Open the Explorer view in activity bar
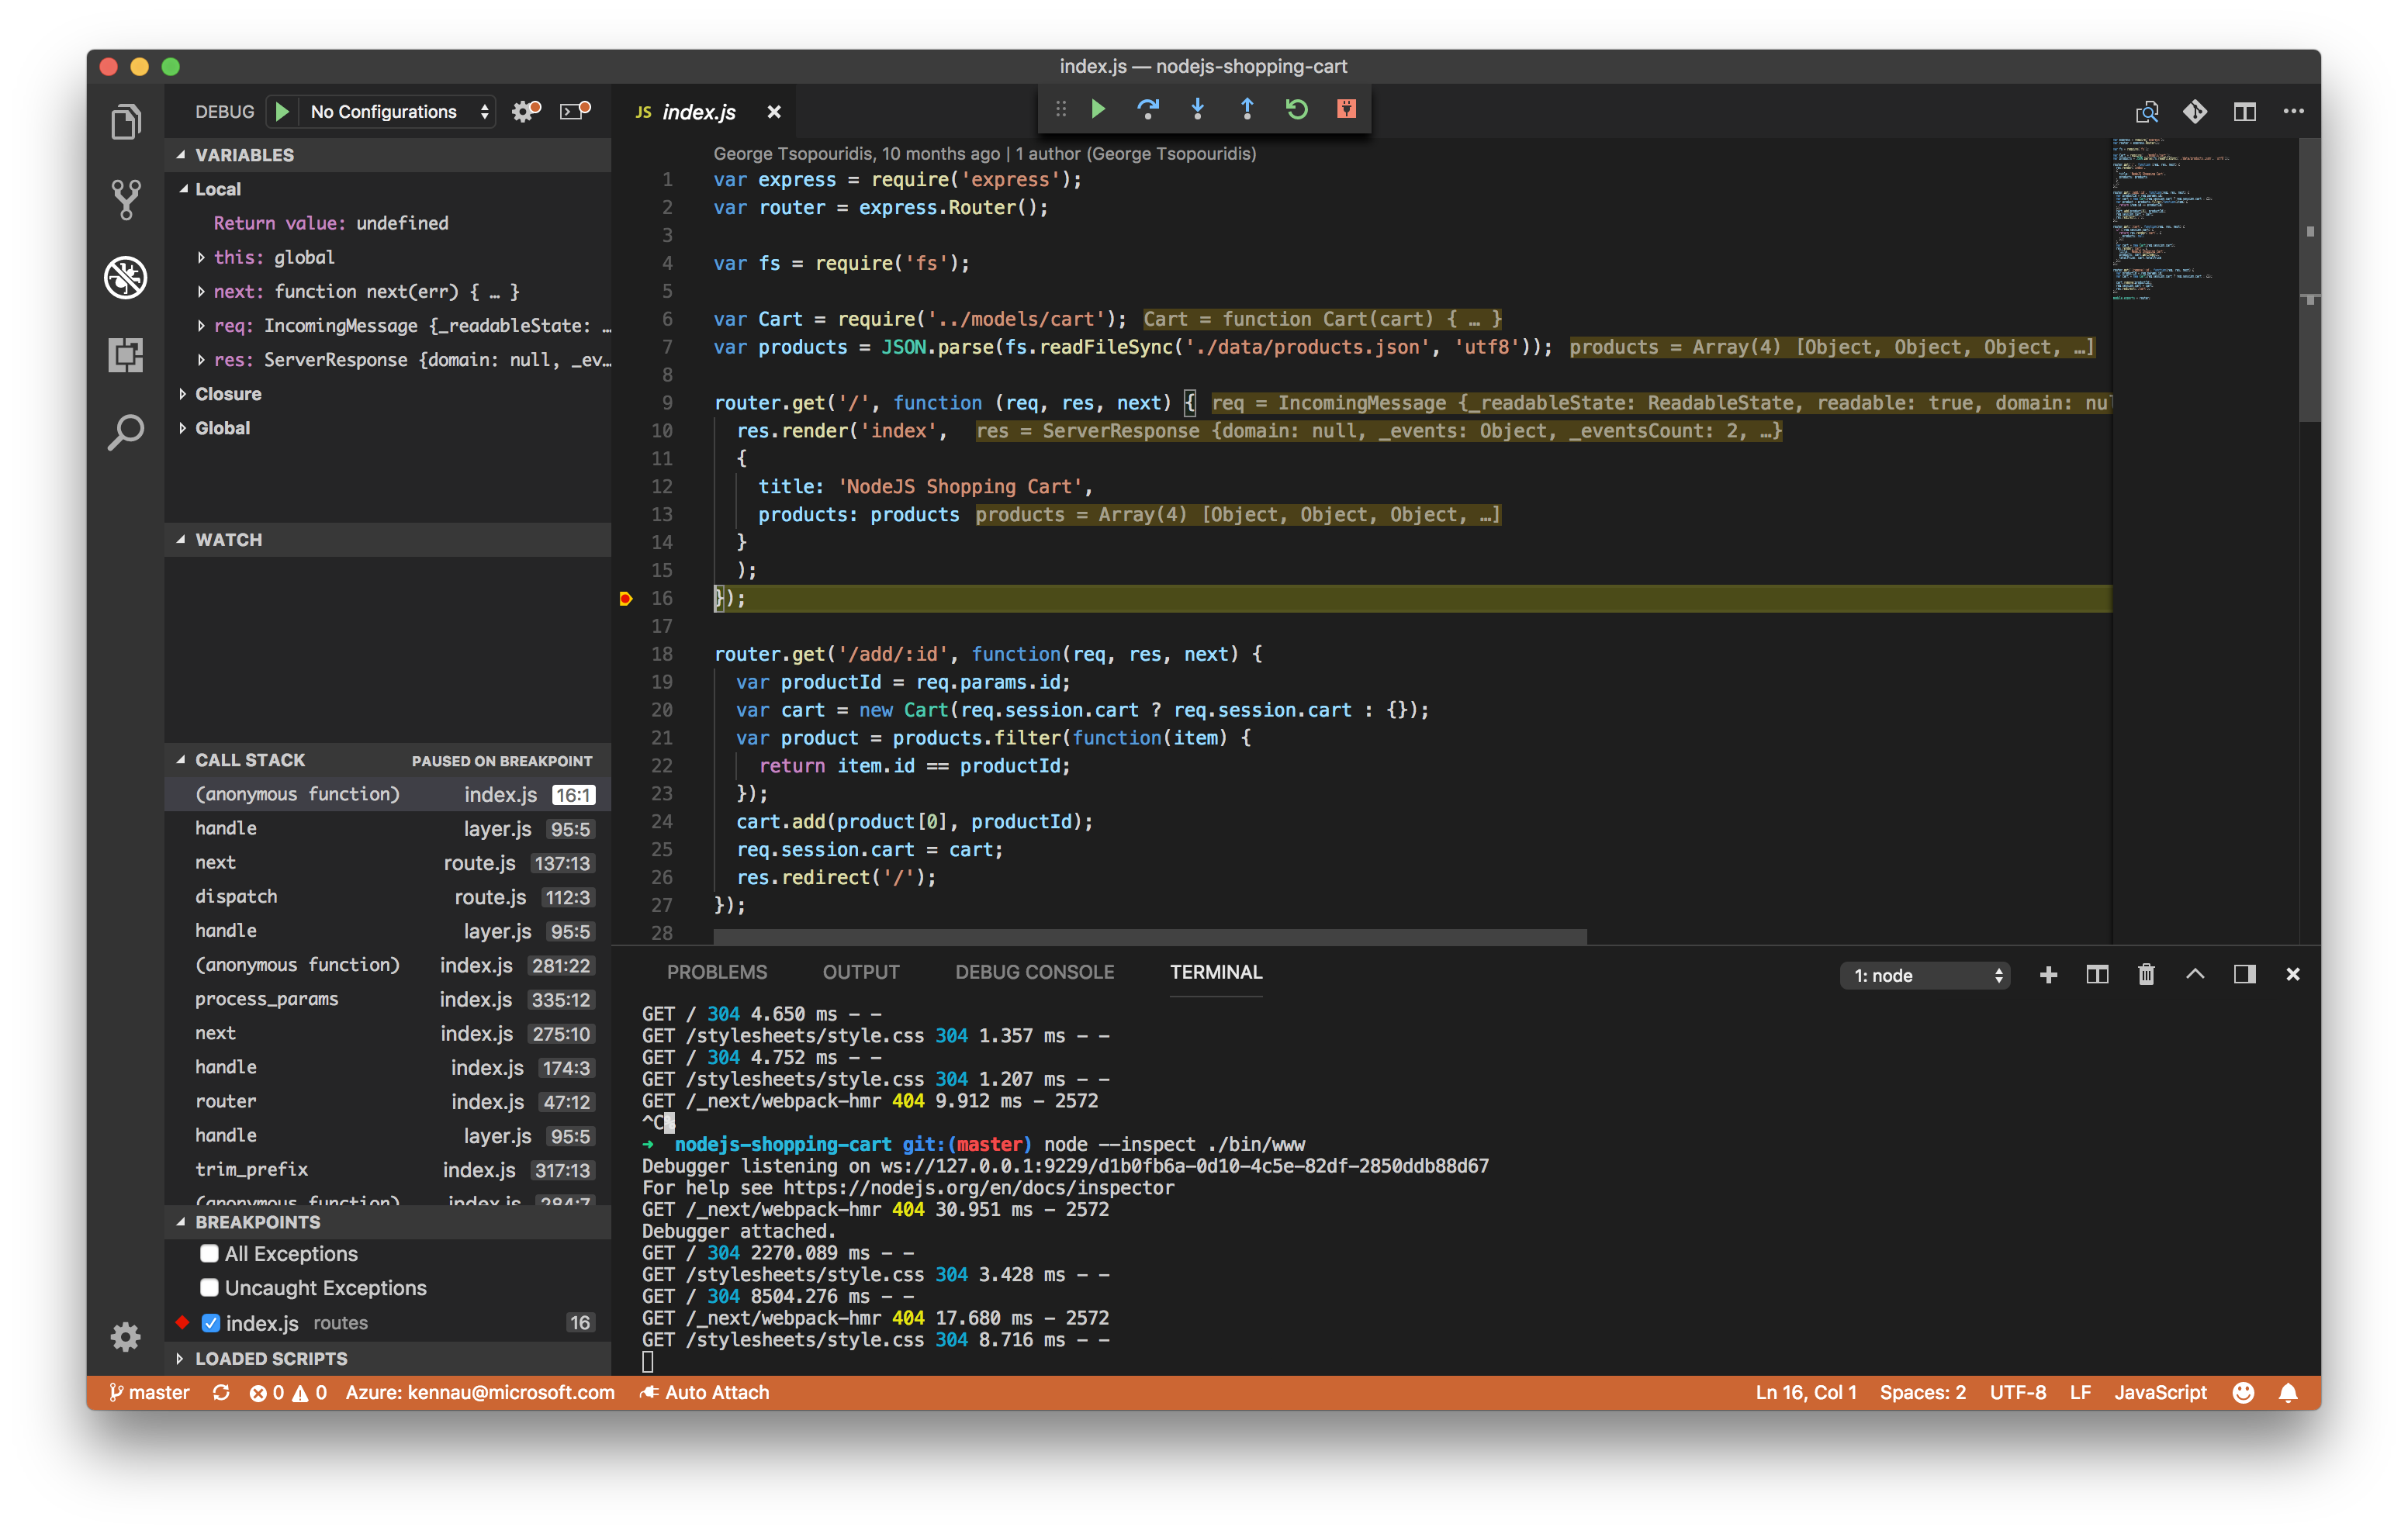The width and height of the screenshot is (2408, 1534). (126, 122)
